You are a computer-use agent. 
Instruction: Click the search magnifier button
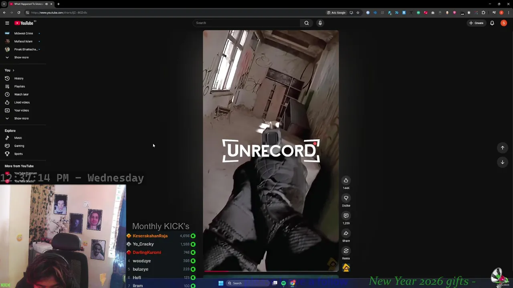[x=307, y=23]
